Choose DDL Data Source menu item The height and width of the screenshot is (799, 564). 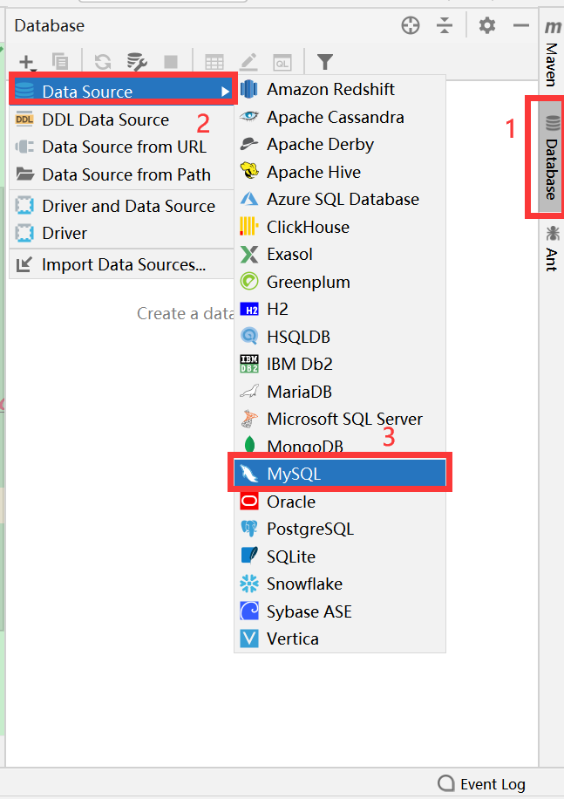pyautogui.click(x=121, y=120)
